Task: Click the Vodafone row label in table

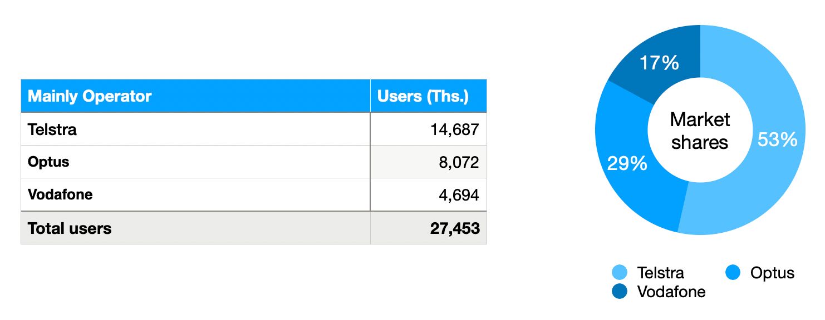Action: (x=60, y=194)
